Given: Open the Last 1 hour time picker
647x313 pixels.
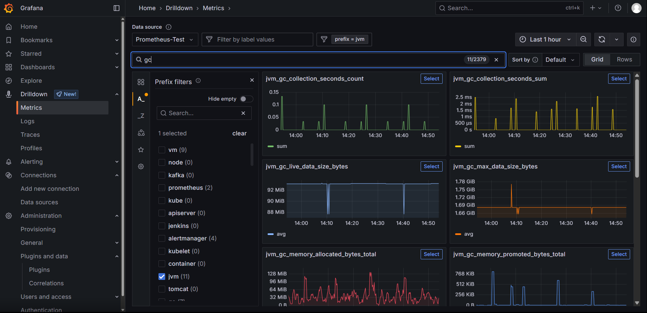Looking at the screenshot, I should (545, 40).
